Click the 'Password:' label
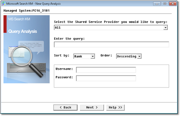The height and width of the screenshot is (116, 180). 64,77
